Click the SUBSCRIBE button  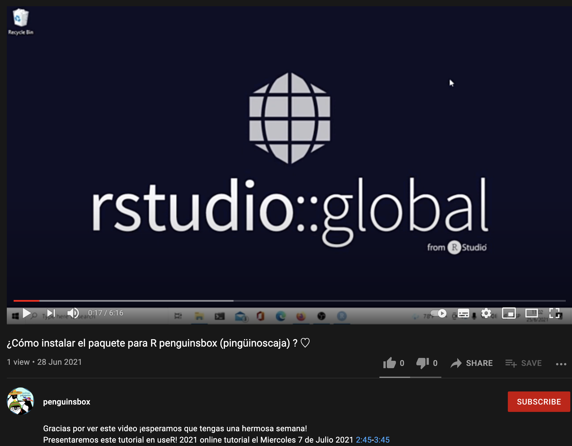(538, 402)
